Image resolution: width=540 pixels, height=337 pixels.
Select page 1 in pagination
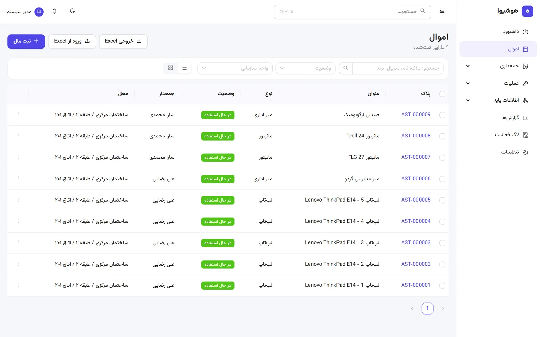coord(427,308)
